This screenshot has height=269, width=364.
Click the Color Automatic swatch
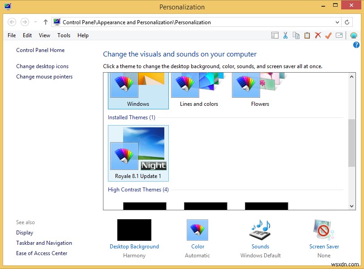(x=197, y=230)
